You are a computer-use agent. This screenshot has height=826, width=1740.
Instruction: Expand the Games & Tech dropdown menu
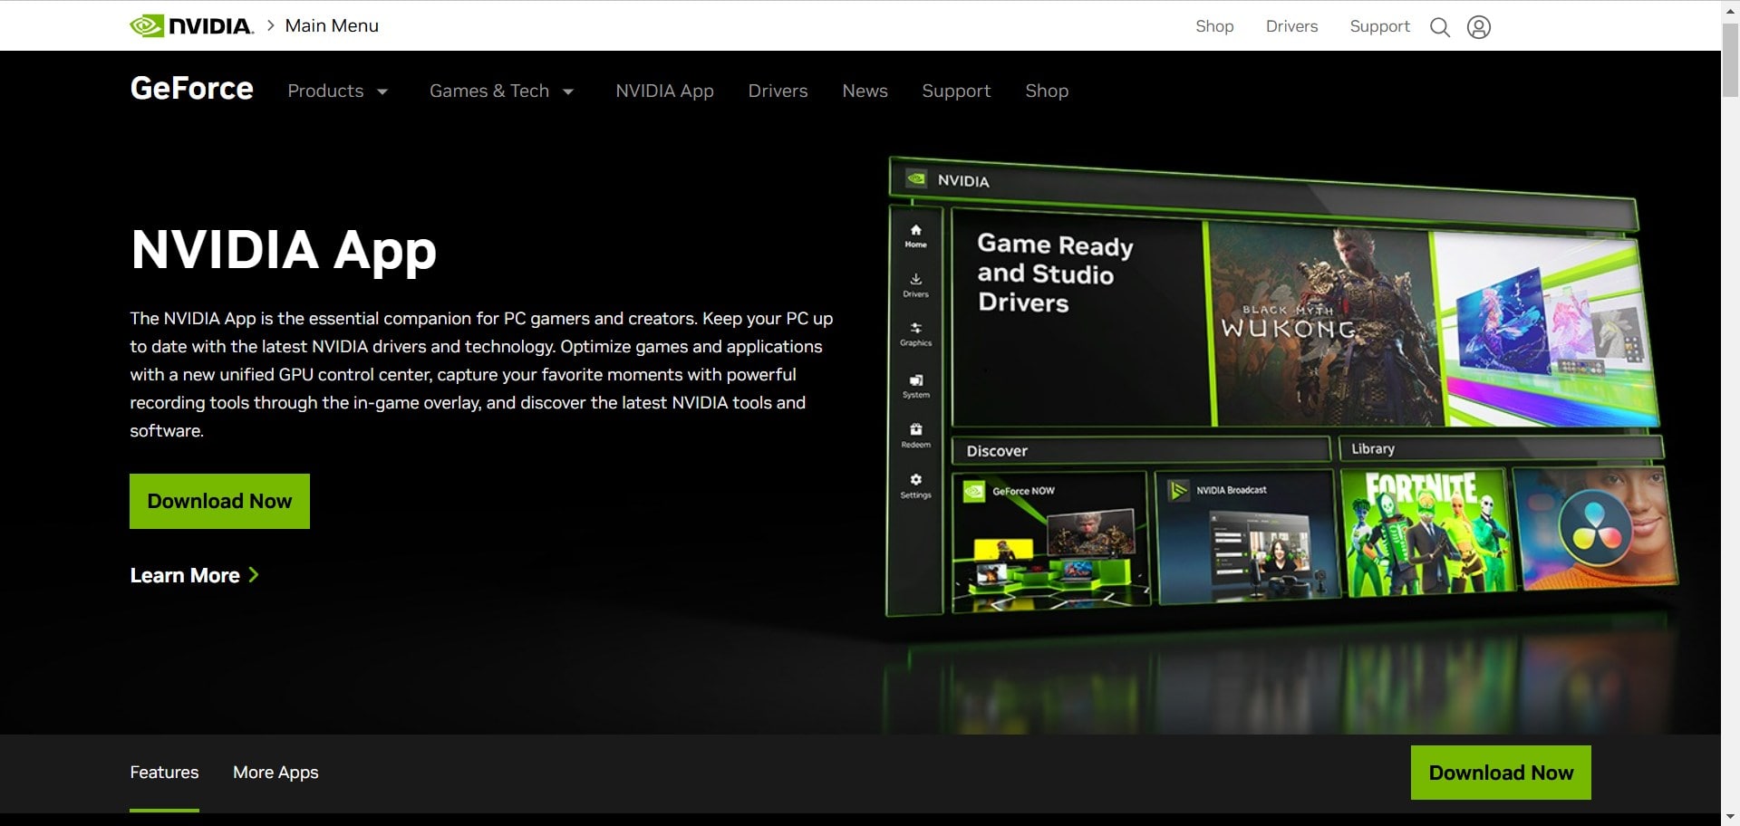click(x=502, y=91)
